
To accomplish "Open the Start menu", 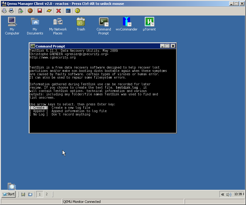I will (x=9, y=194).
